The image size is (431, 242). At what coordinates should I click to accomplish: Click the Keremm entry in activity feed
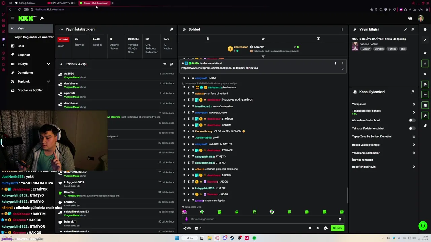click(69, 192)
